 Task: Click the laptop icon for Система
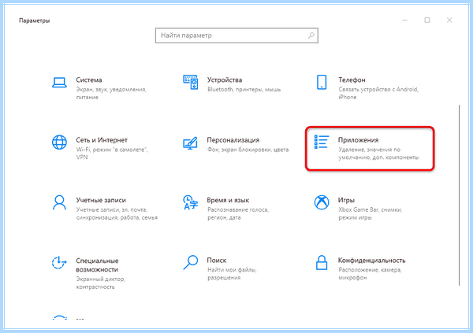point(59,83)
